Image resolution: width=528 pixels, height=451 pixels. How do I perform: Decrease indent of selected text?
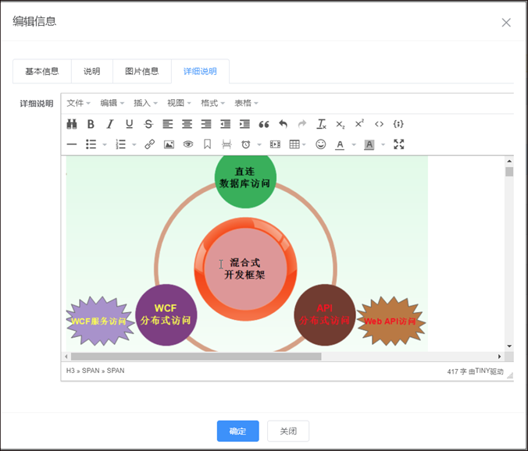point(225,124)
